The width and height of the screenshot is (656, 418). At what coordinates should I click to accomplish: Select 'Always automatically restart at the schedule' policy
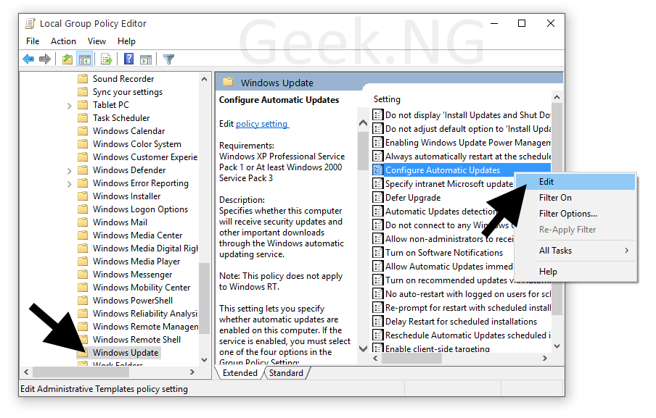pyautogui.click(x=468, y=156)
